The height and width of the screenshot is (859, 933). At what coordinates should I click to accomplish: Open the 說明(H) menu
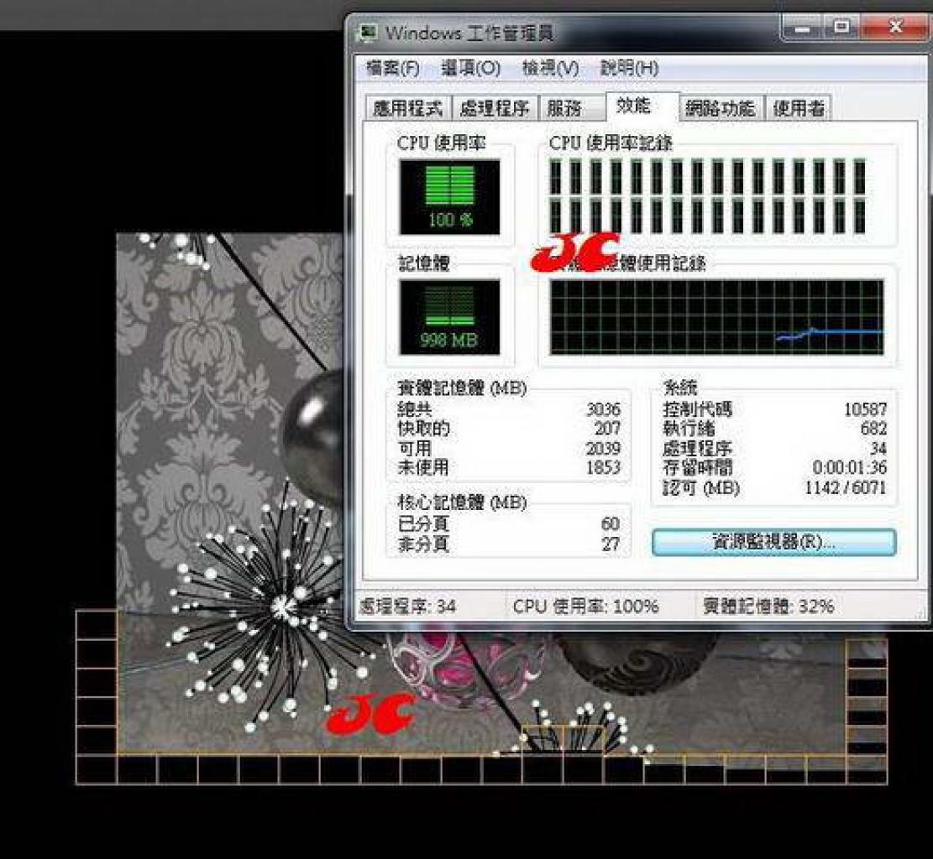click(x=629, y=68)
